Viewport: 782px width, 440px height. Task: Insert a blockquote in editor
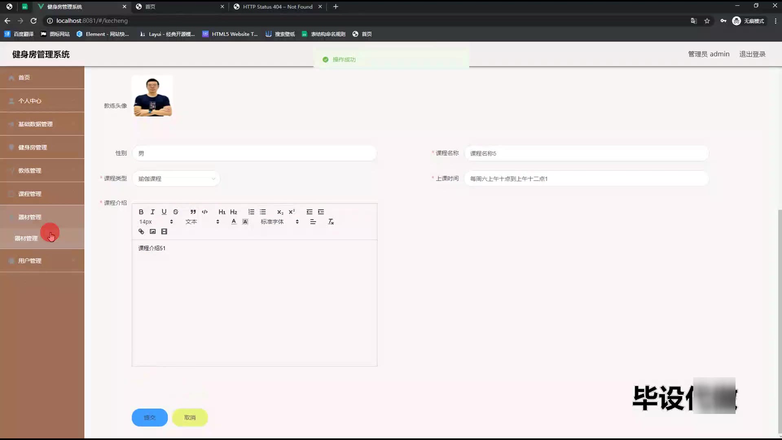[x=193, y=212]
